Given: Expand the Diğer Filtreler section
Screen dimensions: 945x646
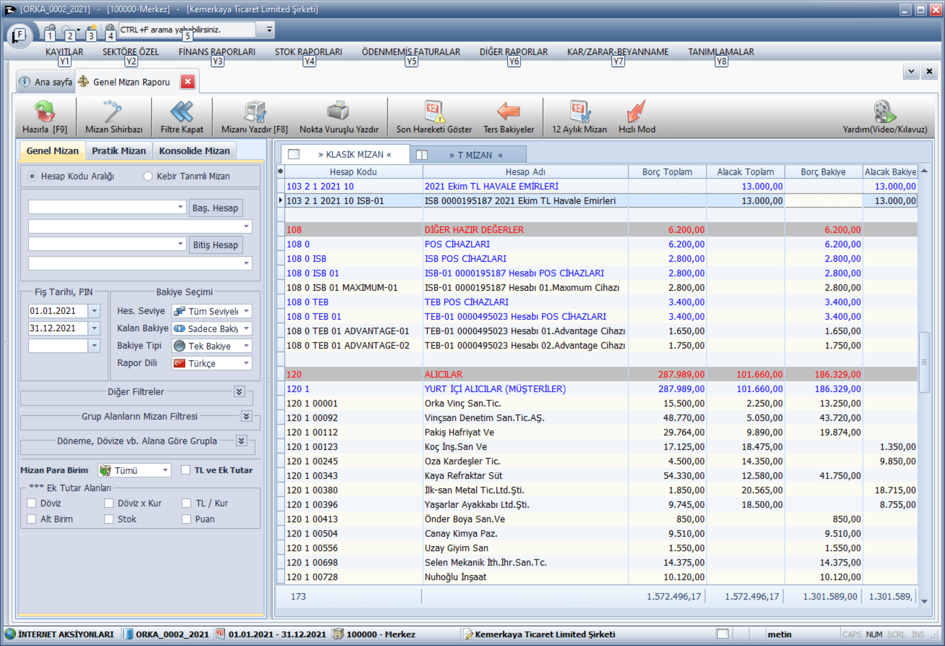Looking at the screenshot, I should coord(239,391).
